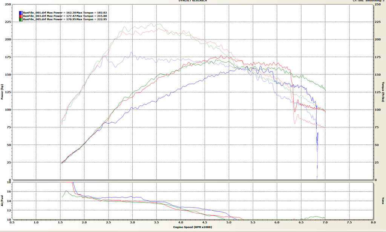Click the Engine Speed (RPM x1000) label

[x=192, y=227]
